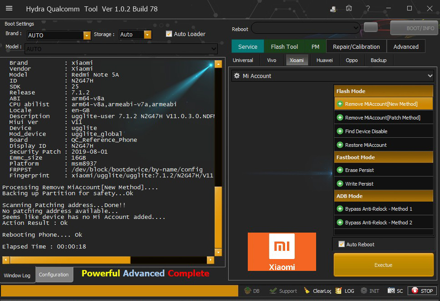Click 'Flash Mode' section header
The width and height of the screenshot is (440, 301).
(x=384, y=91)
